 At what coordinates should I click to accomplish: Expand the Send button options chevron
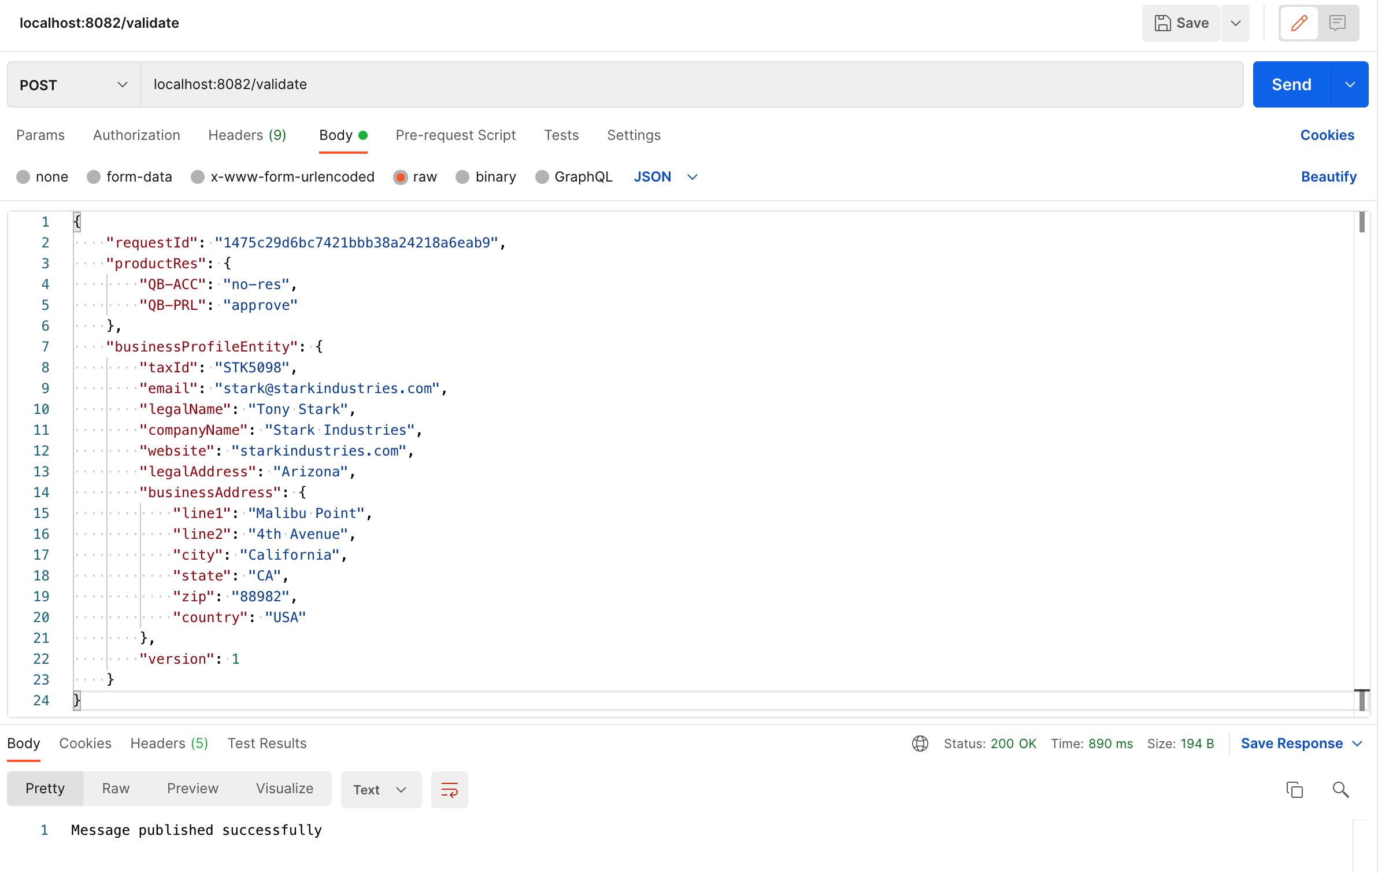pyautogui.click(x=1350, y=84)
